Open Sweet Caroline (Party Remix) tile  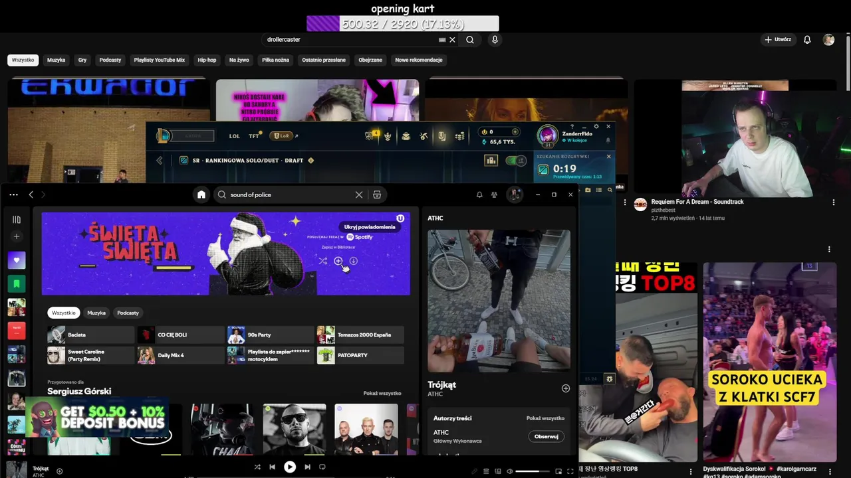pyautogui.click(x=90, y=355)
